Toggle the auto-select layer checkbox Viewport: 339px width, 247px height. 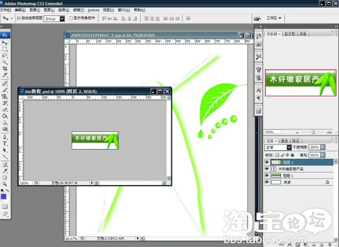coord(19,18)
